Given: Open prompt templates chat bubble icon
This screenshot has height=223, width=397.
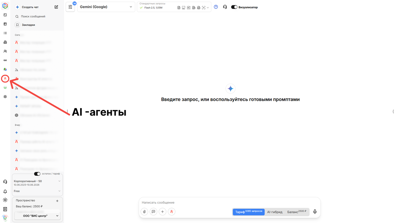Looking at the screenshot, I should 153,212.
